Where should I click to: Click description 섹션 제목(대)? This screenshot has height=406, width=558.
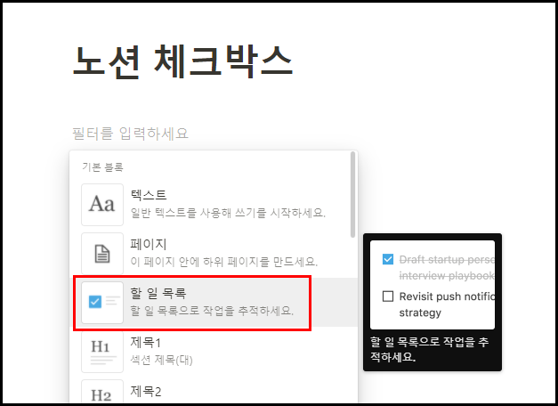coord(162,360)
